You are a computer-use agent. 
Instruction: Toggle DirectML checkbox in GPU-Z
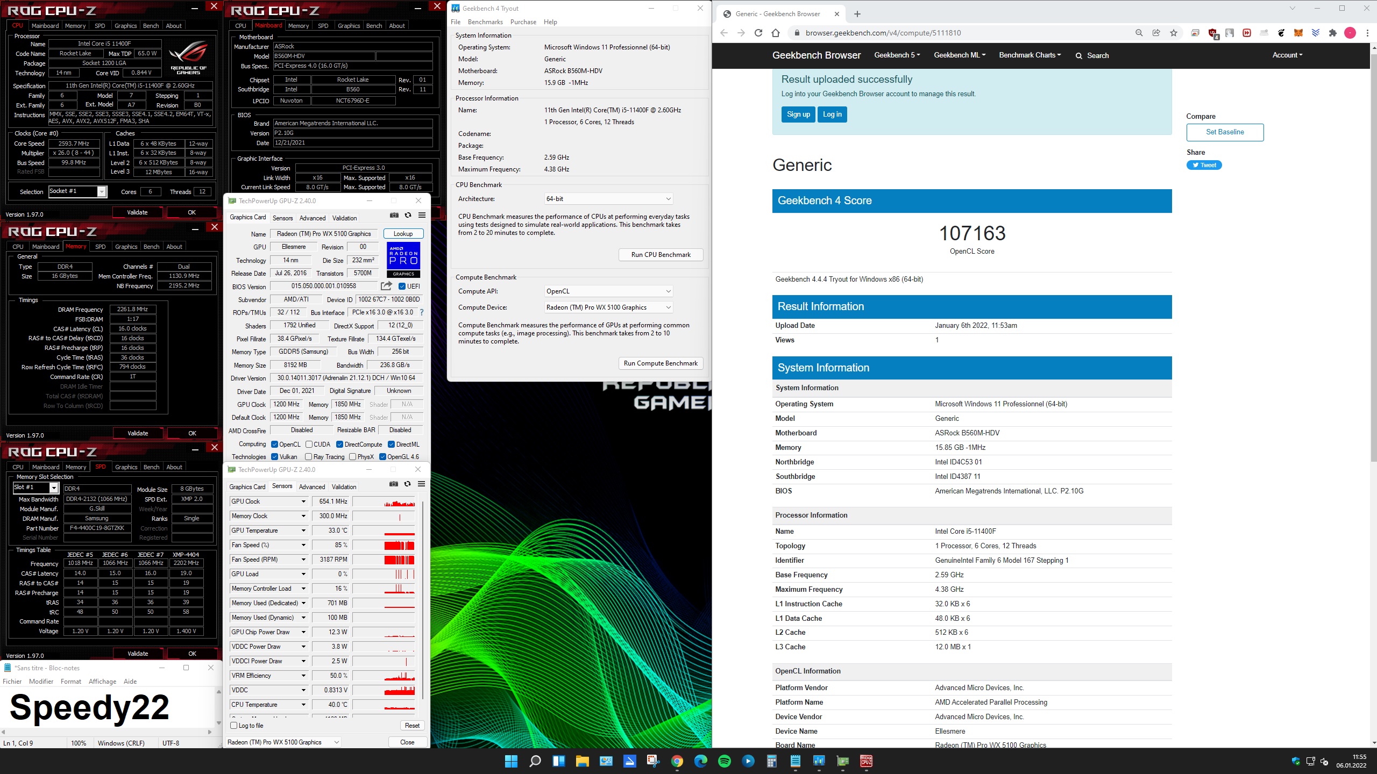tap(391, 445)
